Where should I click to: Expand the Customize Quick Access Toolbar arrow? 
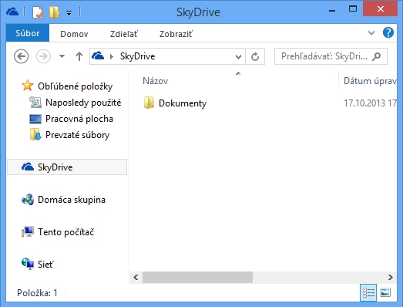69,12
